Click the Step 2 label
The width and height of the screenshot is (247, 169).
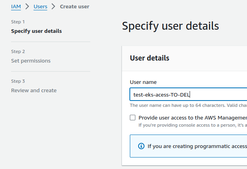18,52
